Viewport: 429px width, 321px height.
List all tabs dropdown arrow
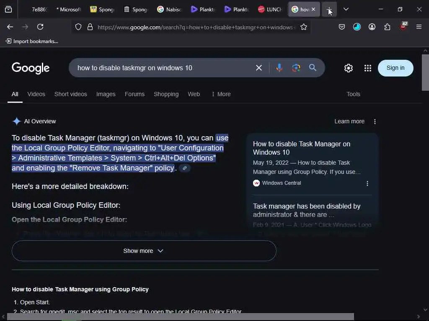pyautogui.click(x=346, y=9)
